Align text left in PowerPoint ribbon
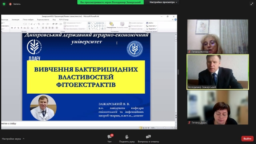 click(43, 28)
